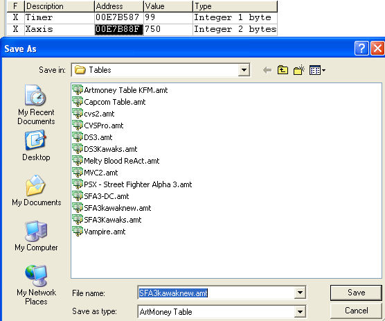This screenshot has width=385, height=321.
Task: Click the Save button
Action: (356, 293)
